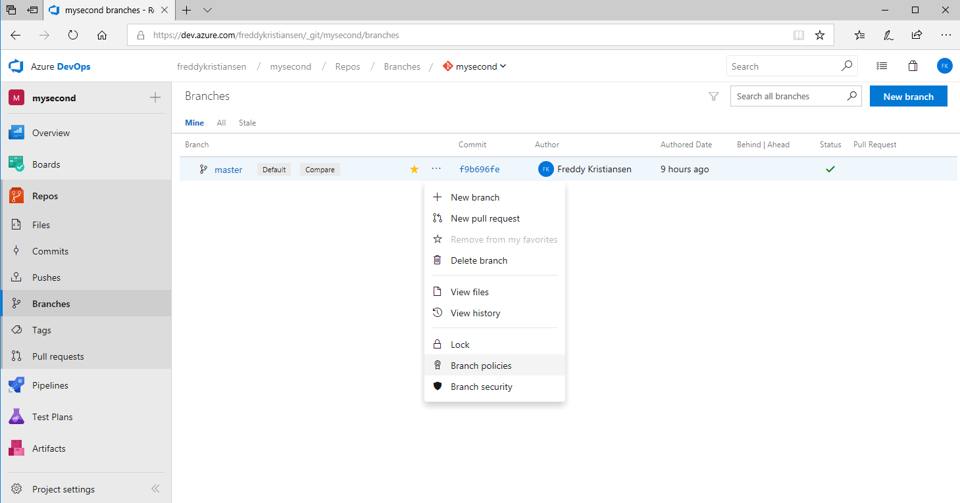Add browser page to favorites star

[x=820, y=36]
